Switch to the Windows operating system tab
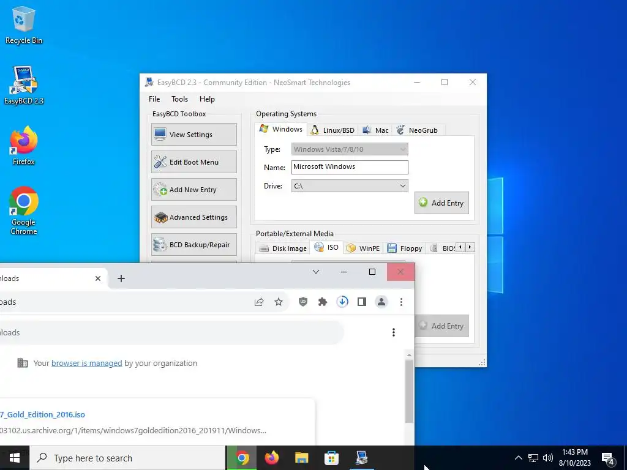This screenshot has width=627, height=470. click(x=280, y=129)
